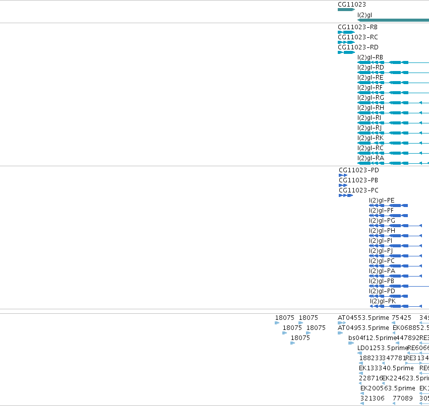
Task: Select transcript CG11023-RC
Action: (x=346, y=43)
